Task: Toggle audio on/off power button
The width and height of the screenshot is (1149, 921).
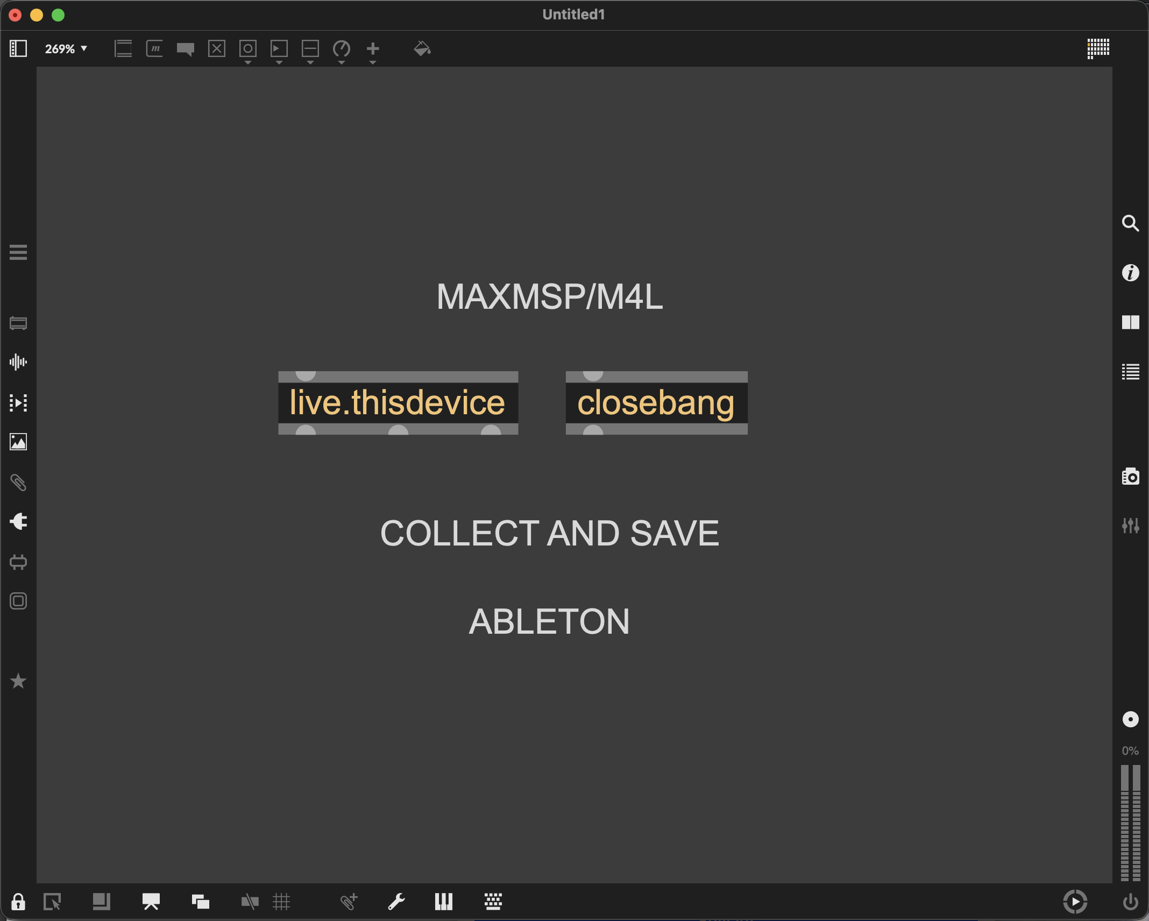Action: 1130,901
